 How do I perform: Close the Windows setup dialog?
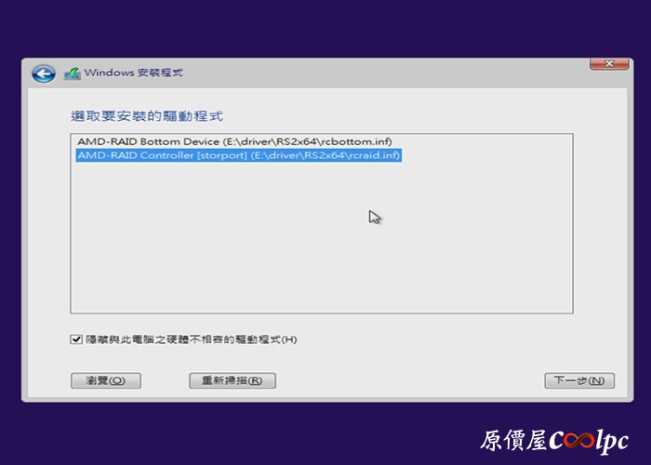point(609,64)
